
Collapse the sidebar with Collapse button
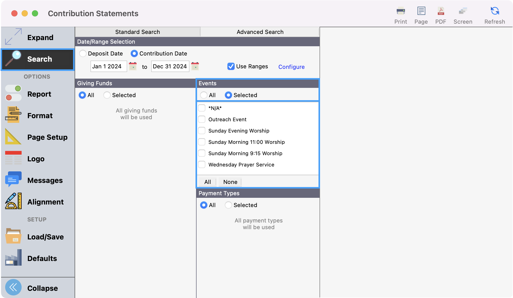pos(13,287)
